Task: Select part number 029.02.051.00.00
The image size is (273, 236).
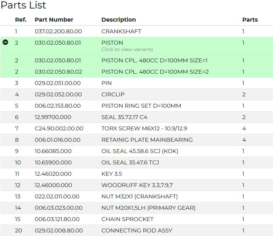Action: pos(58,83)
